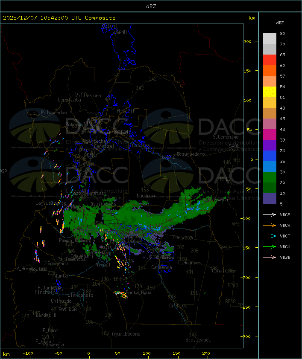This screenshot has width=302, height=359.
Task: Click the red-orange storm cell near Punta_Agua
Action: 121,294
